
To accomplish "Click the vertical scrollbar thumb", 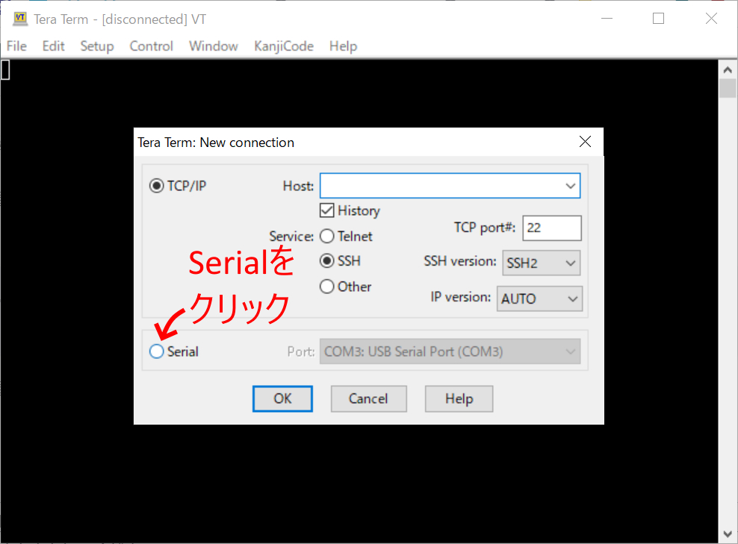I will pyautogui.click(x=728, y=88).
